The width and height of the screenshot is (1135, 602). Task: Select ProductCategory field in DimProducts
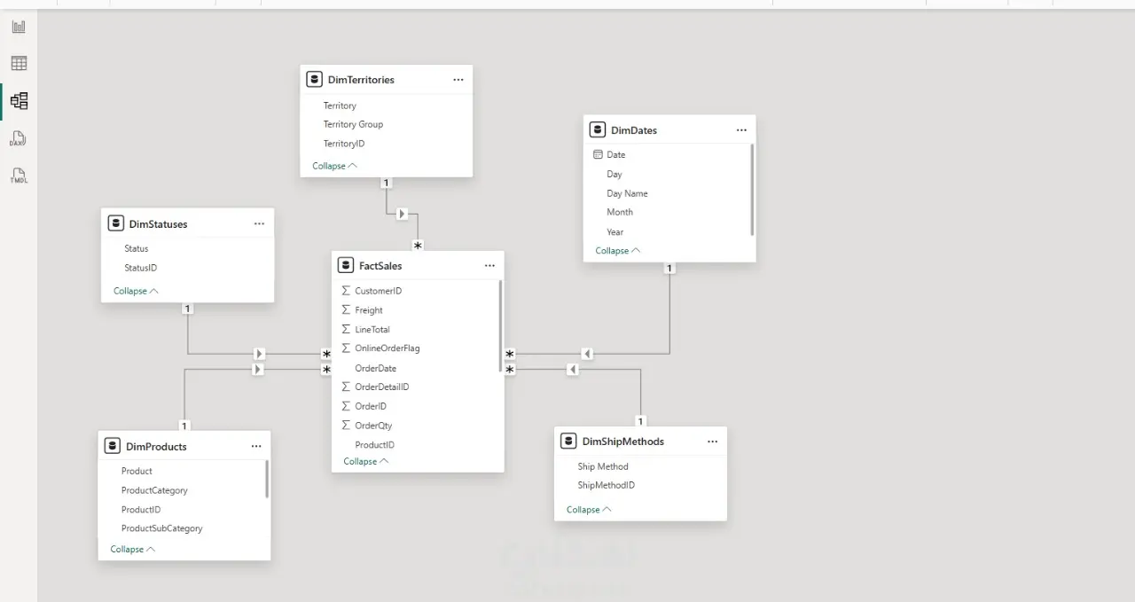click(154, 490)
